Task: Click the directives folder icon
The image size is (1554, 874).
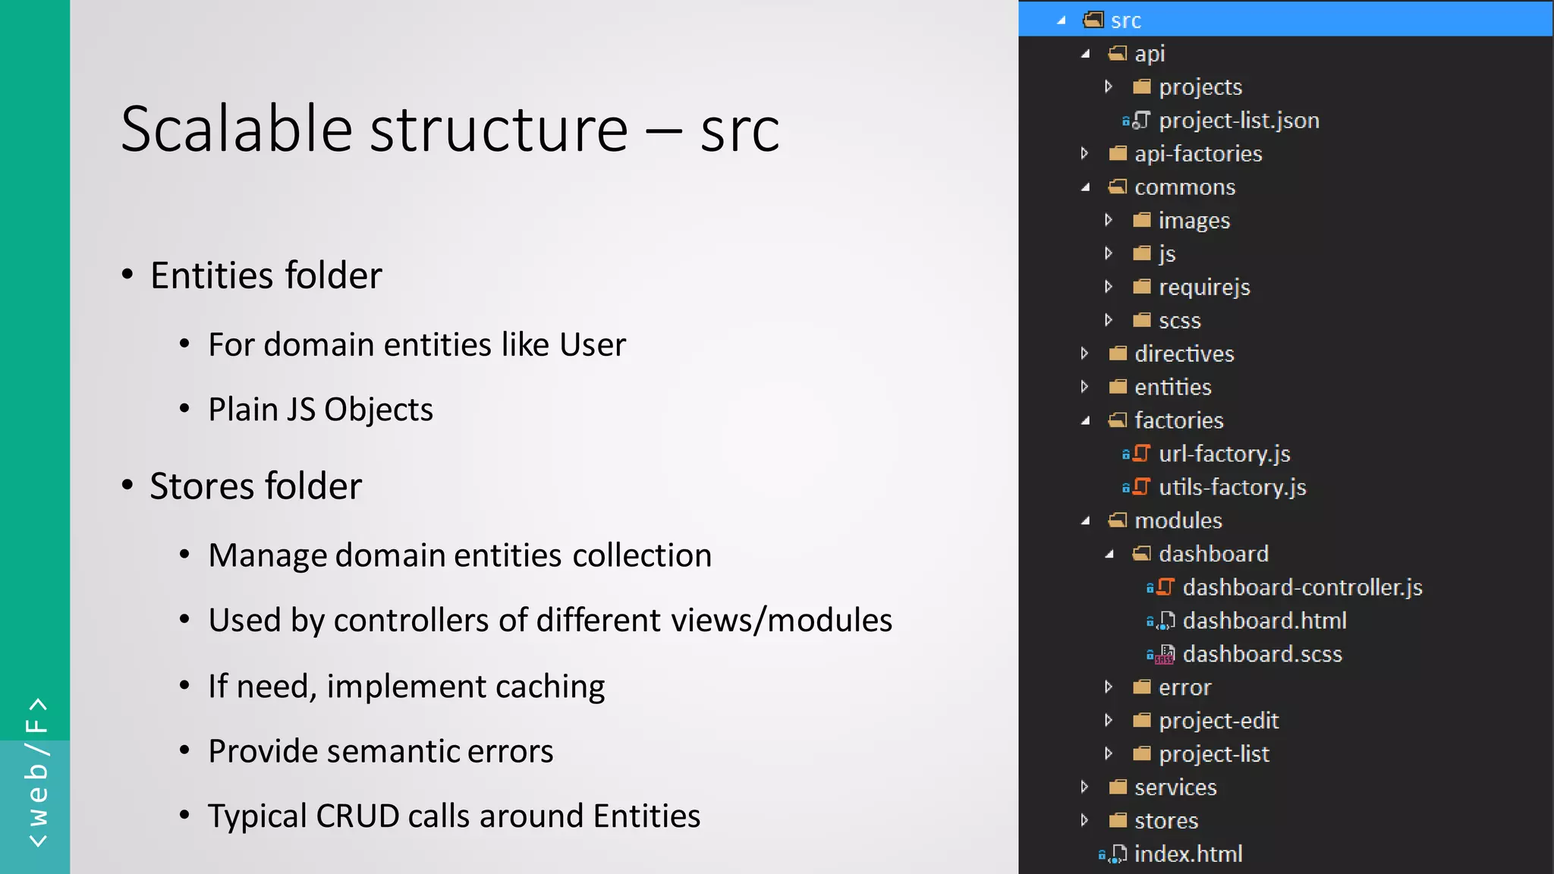Action: pos(1118,354)
